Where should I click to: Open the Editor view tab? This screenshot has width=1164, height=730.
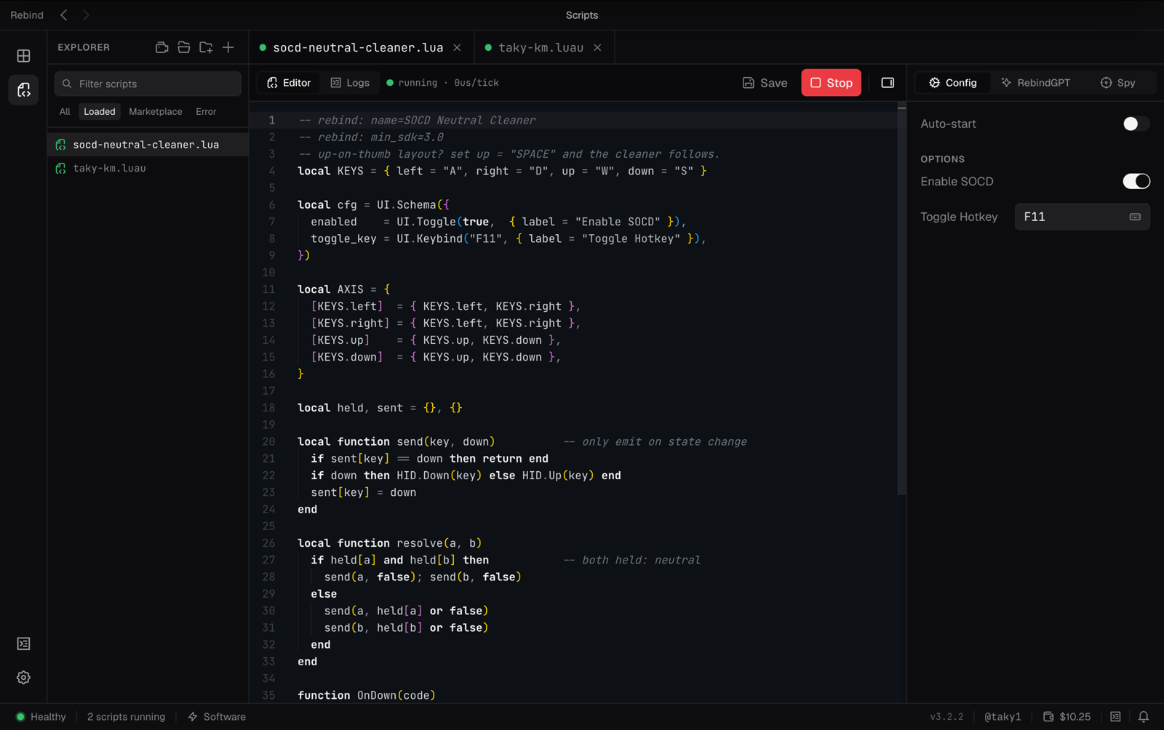click(x=289, y=83)
